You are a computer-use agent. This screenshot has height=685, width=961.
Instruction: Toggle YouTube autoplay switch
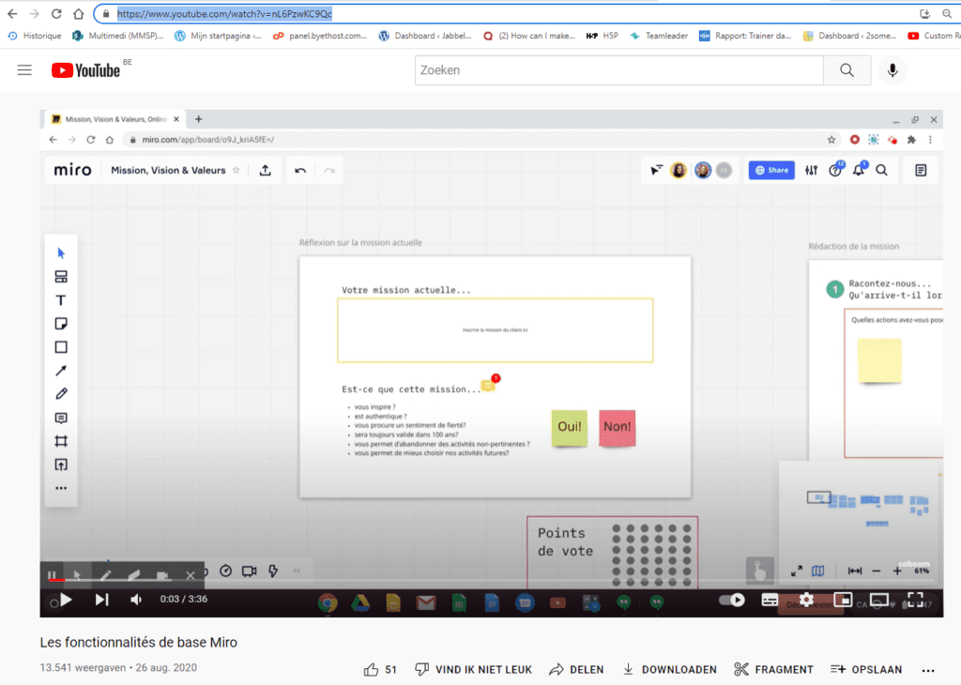point(732,600)
